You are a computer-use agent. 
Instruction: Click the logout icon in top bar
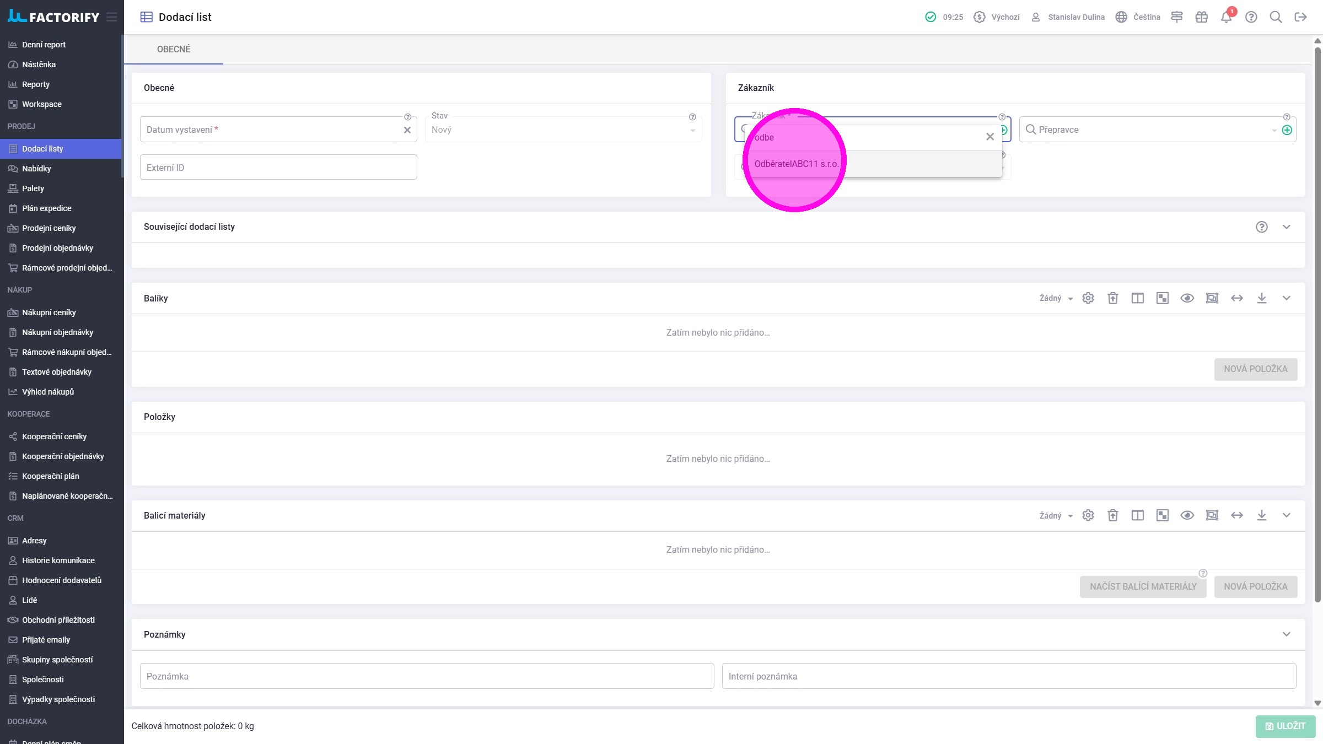click(1300, 17)
